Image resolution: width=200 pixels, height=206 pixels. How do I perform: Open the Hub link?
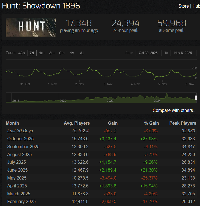[196, 6]
